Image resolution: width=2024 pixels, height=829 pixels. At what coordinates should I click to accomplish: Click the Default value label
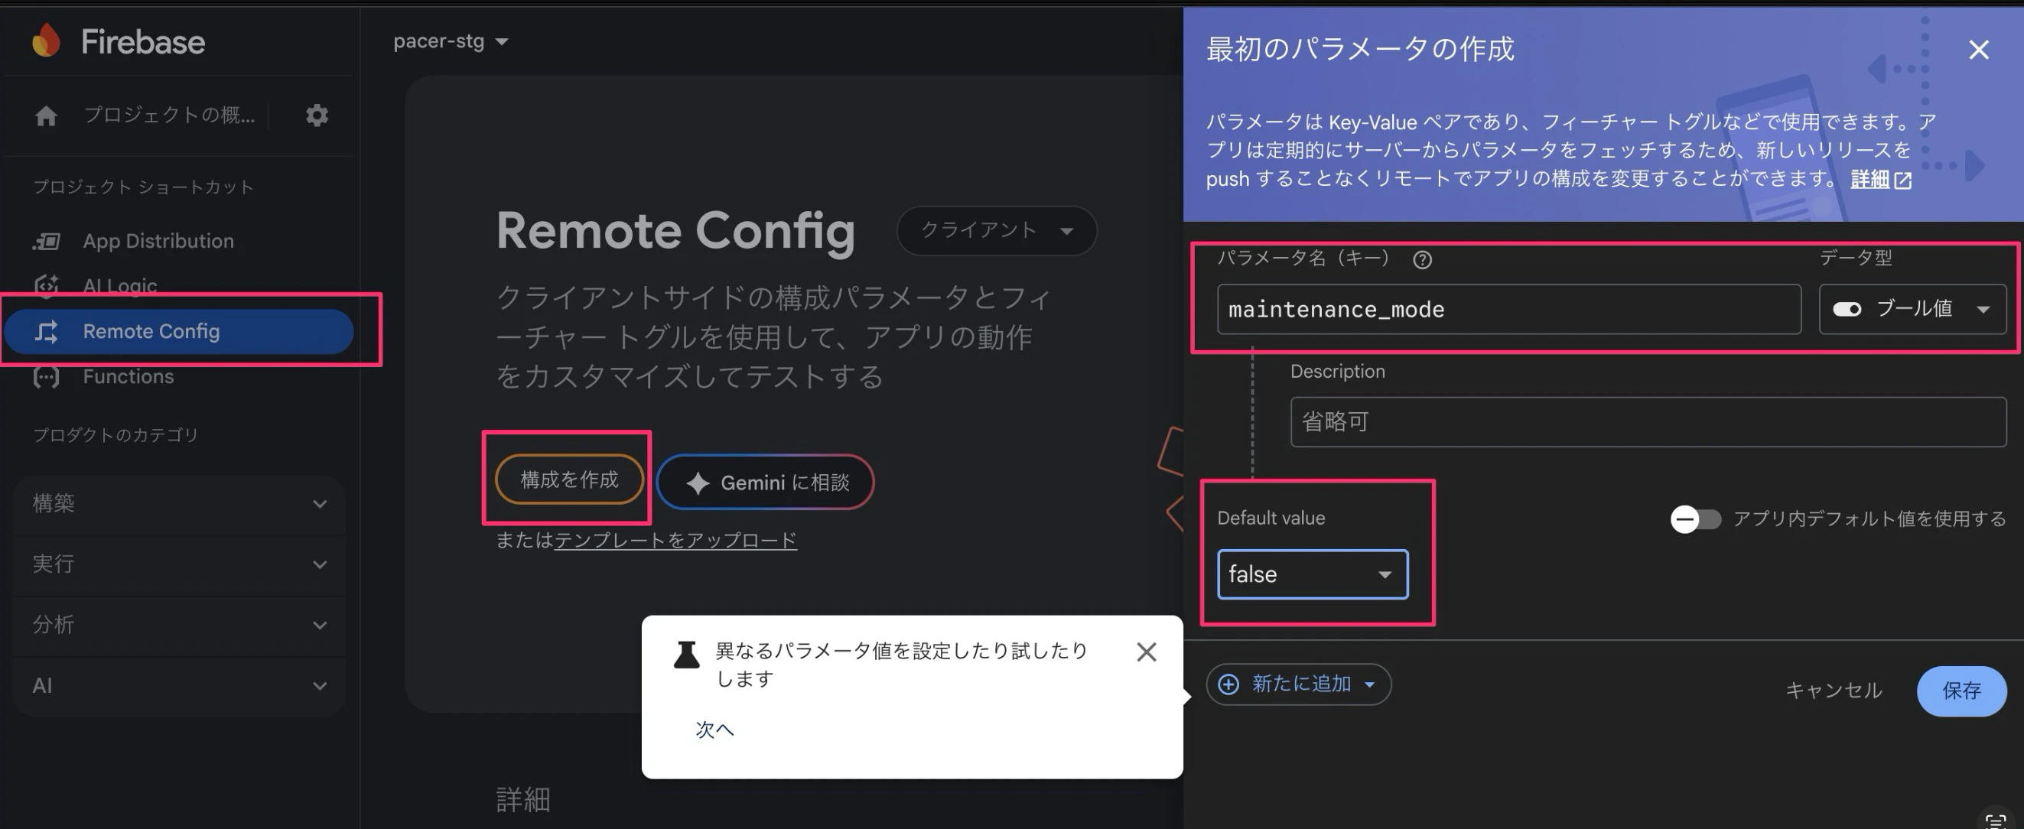coord(1271,518)
